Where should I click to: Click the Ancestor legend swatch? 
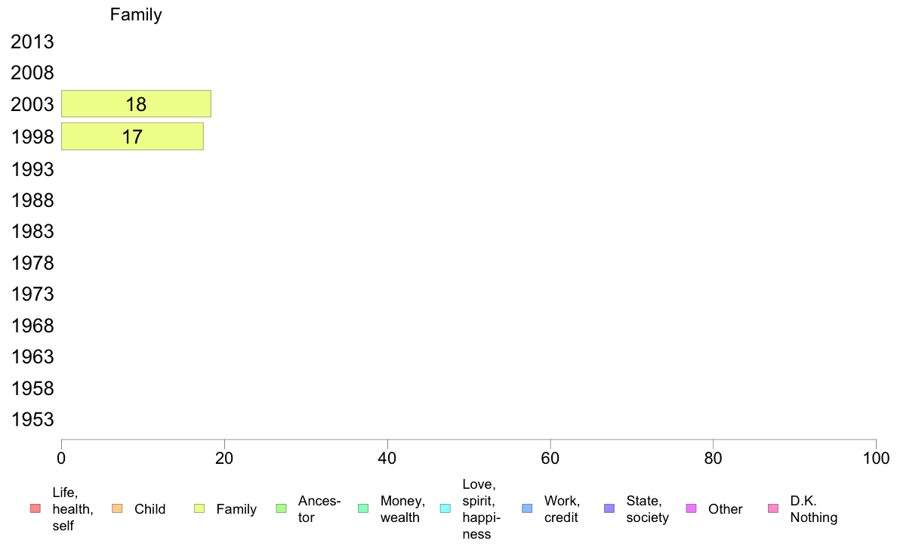tap(281, 508)
